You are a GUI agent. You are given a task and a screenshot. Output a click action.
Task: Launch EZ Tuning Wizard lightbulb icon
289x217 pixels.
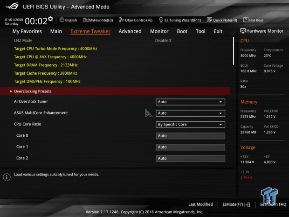[x=161, y=20]
